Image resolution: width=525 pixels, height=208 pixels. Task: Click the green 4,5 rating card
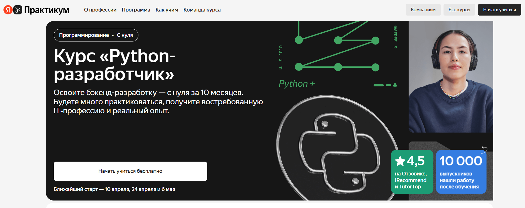(412, 172)
